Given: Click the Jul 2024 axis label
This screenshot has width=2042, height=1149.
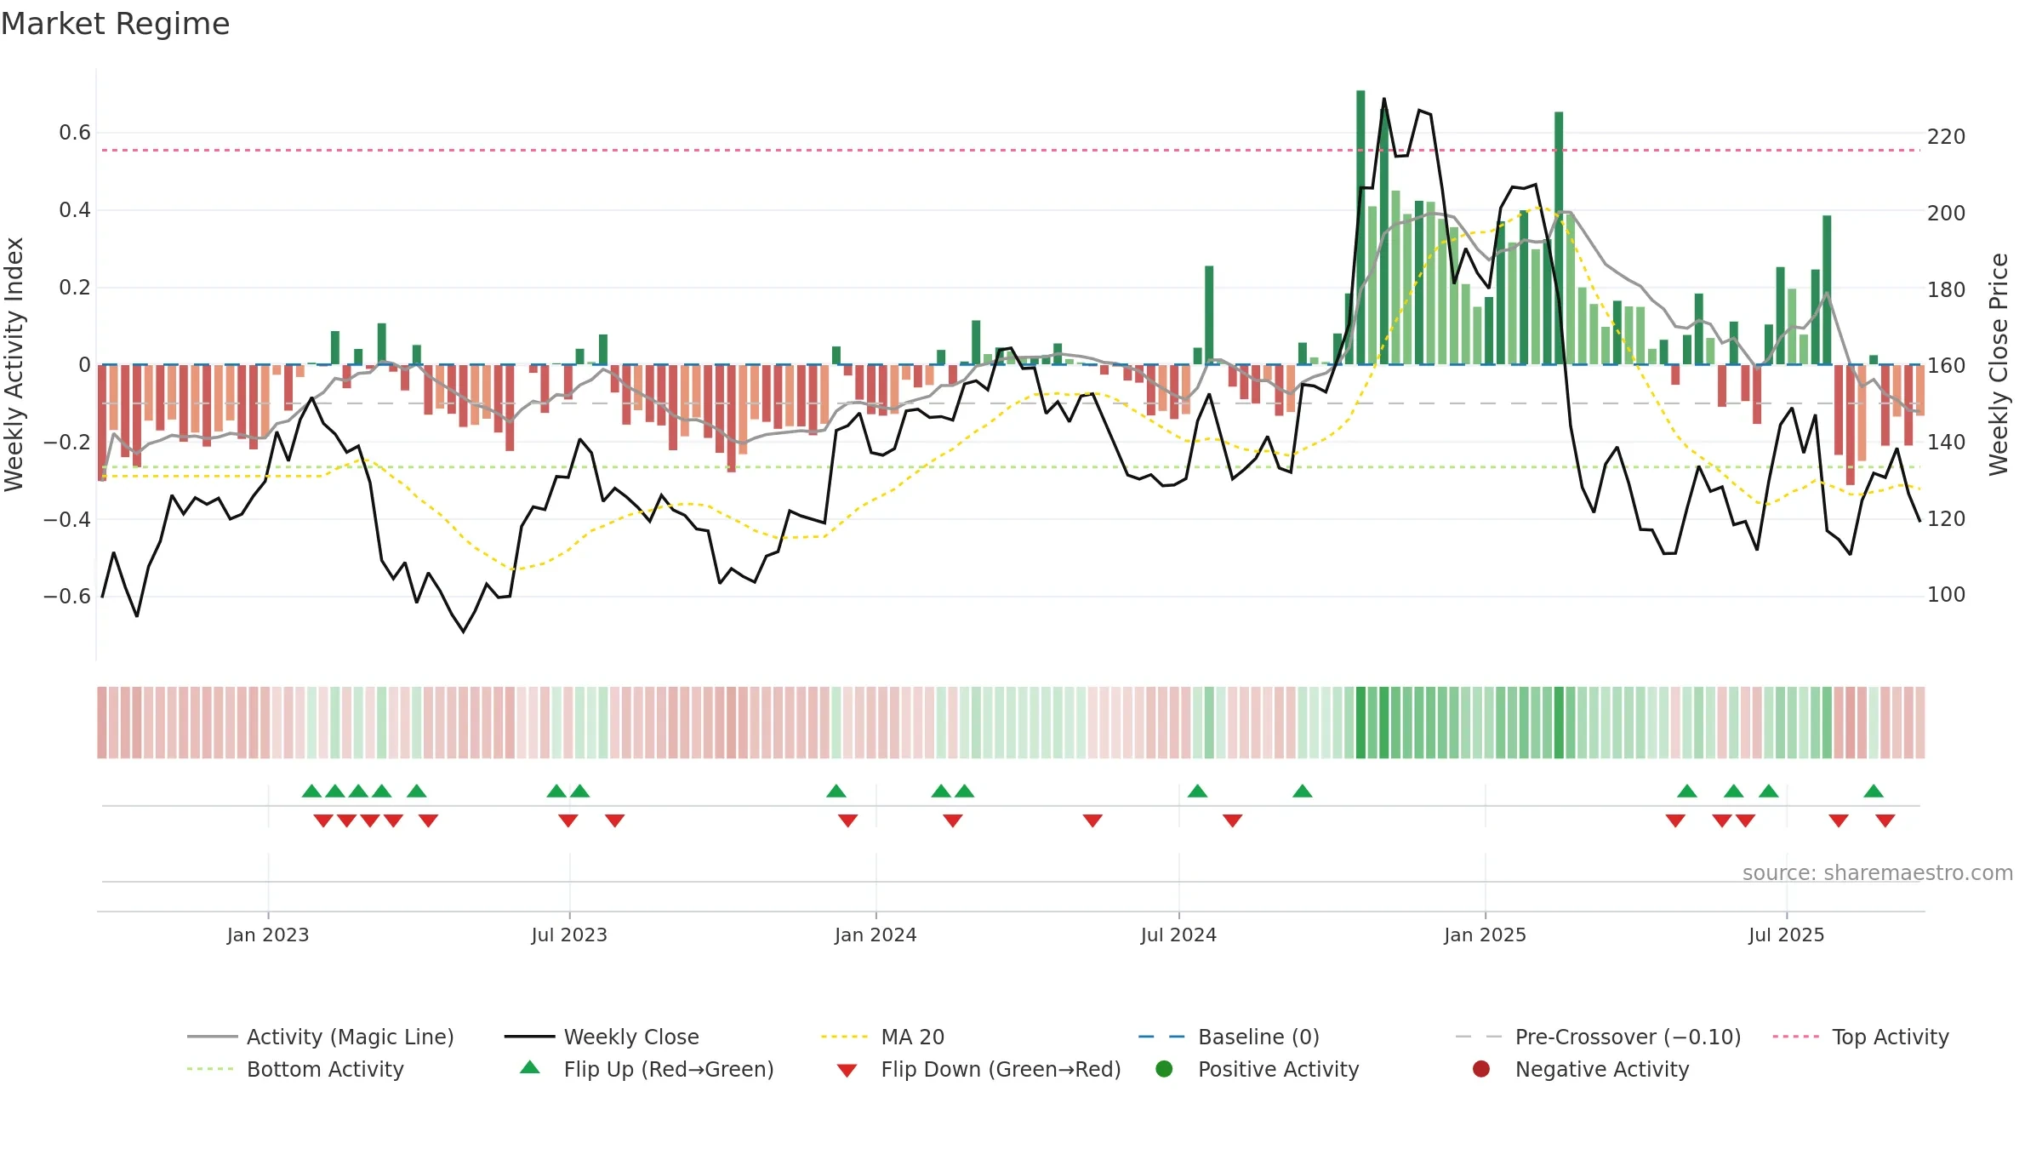Looking at the screenshot, I should point(1178,935).
